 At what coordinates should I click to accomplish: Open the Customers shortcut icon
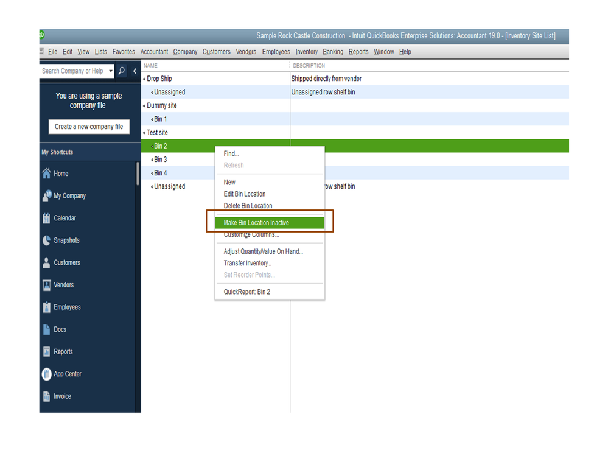[x=46, y=262]
